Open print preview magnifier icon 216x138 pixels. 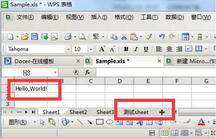(83, 37)
